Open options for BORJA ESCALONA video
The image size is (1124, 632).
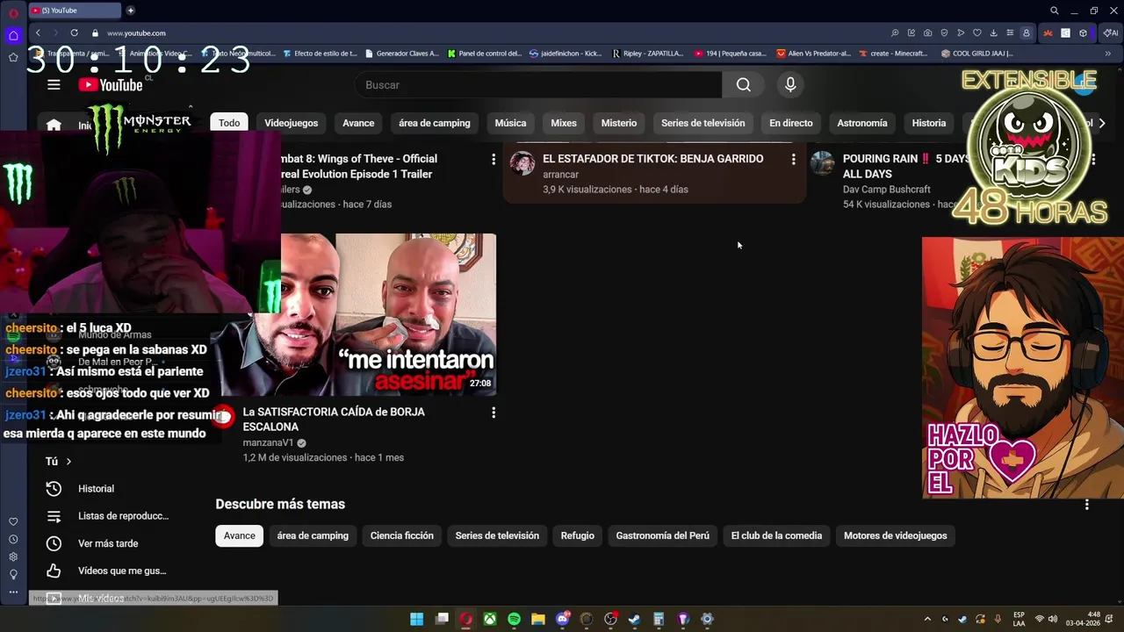coord(494,413)
